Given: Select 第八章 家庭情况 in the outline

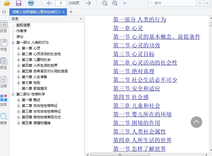Looking at the screenshot, I should [34, 88].
